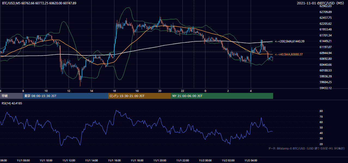The width and height of the screenshot is (348, 163).
Task: Click the 11/1 12:00 time label
Action: click(x=69, y=160)
